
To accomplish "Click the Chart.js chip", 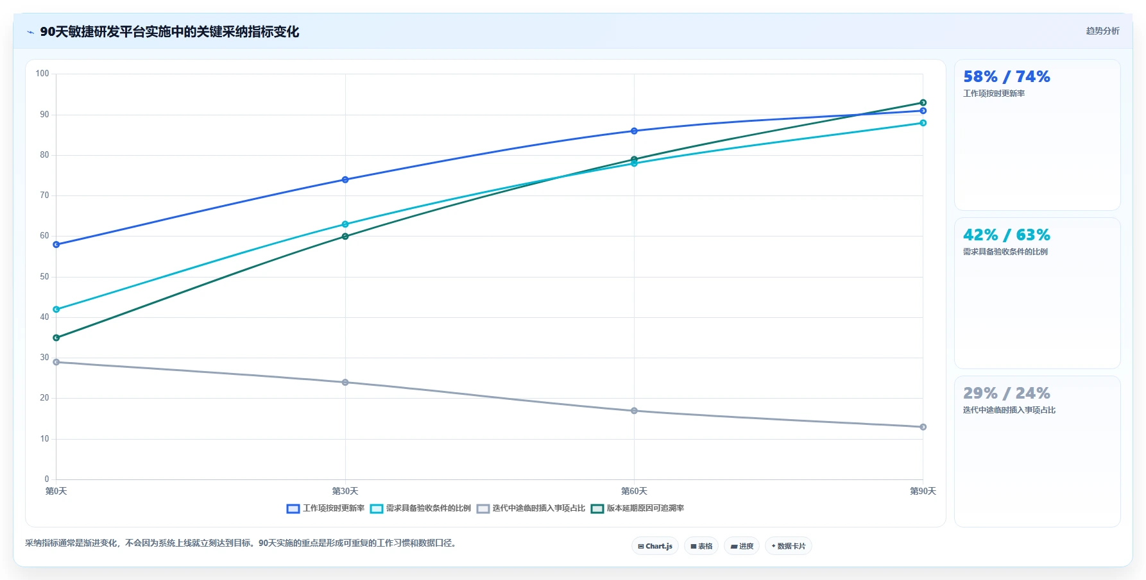I will point(655,546).
